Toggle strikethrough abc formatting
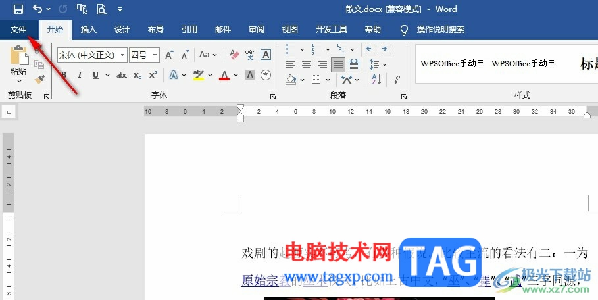 tap(122, 75)
